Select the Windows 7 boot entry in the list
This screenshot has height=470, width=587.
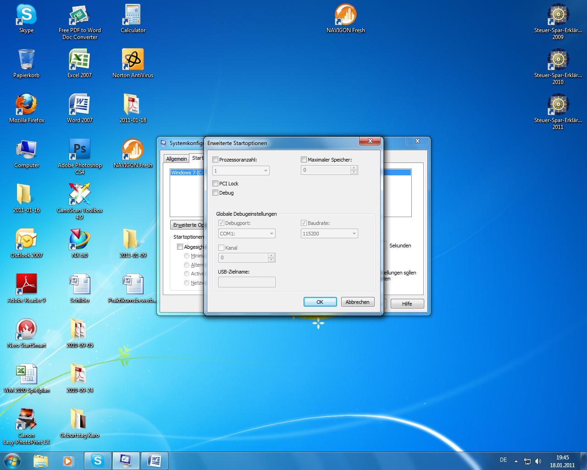click(x=188, y=173)
